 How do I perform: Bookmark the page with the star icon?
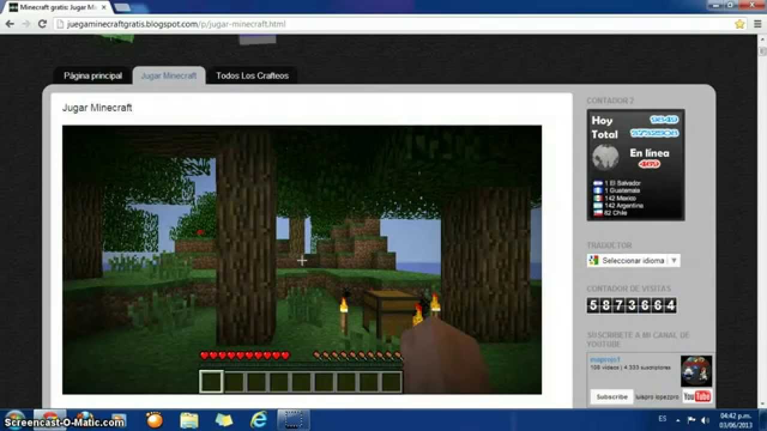point(739,24)
